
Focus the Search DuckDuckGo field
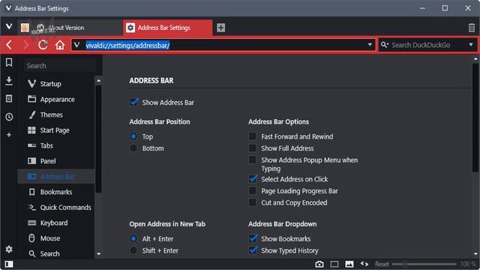428,45
